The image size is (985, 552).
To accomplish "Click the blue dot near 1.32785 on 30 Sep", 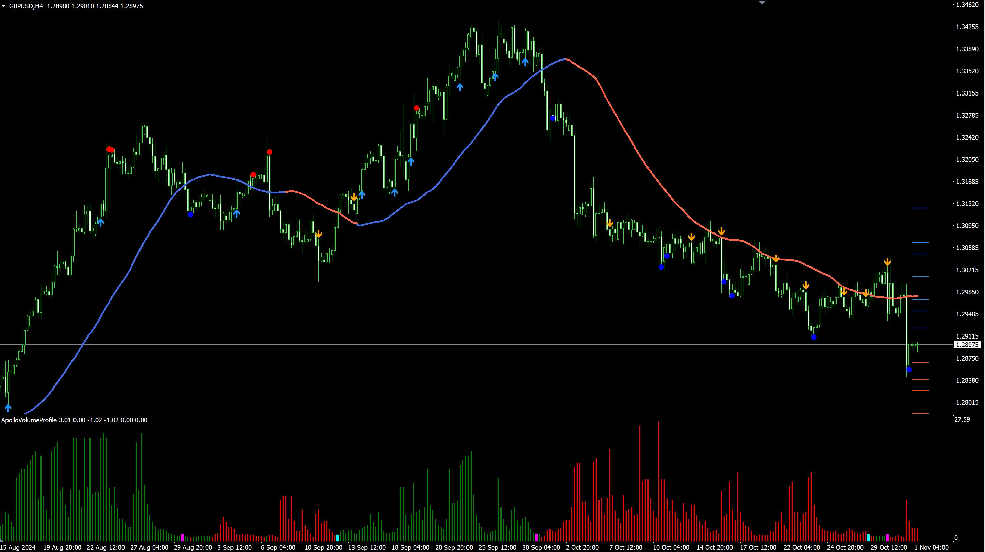I will click(x=553, y=118).
